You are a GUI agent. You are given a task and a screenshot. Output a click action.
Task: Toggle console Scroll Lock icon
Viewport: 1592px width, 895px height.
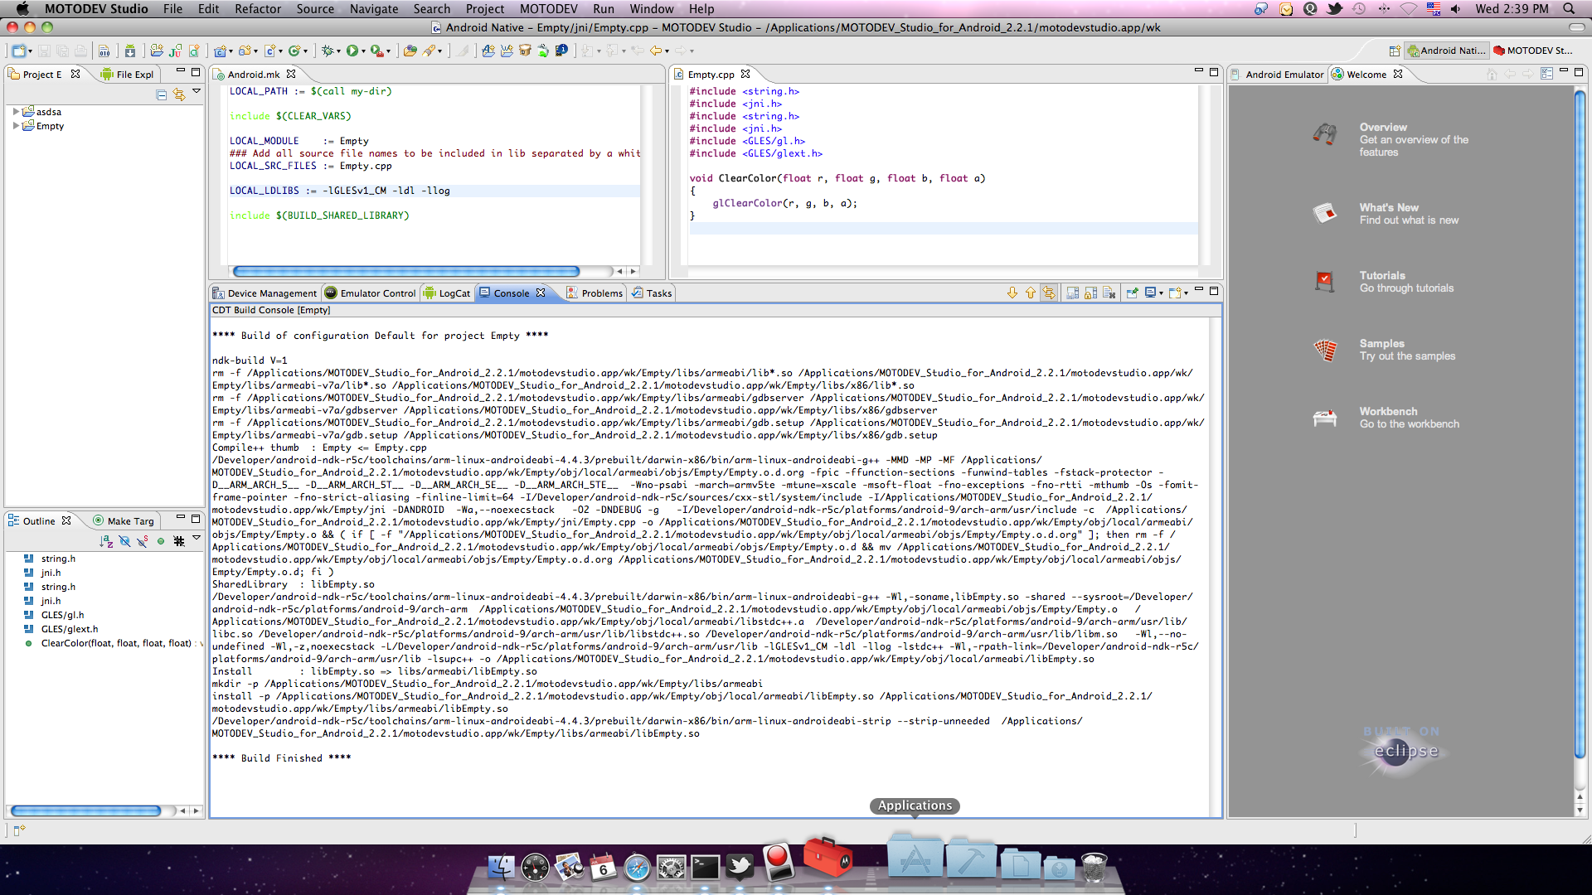pyautogui.click(x=1091, y=293)
